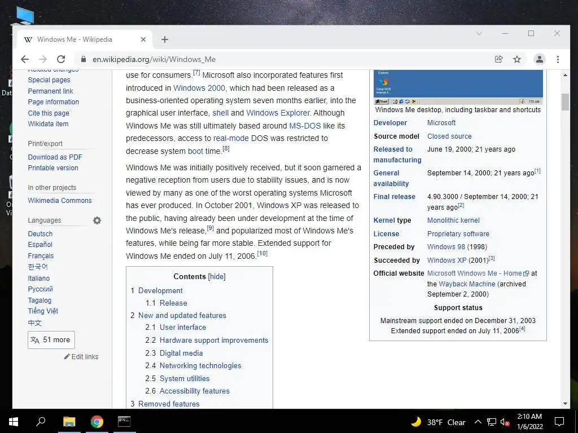Click Cite this page
This screenshot has width=578, height=433.
point(49,113)
